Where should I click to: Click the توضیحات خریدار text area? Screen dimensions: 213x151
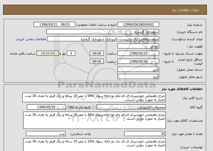coord(94,145)
